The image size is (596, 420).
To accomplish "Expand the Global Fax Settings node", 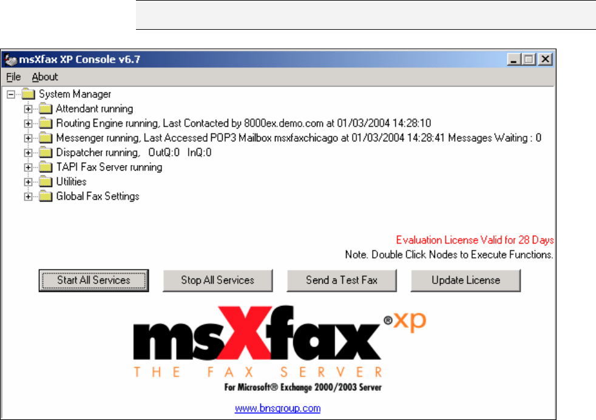I will (x=28, y=197).
